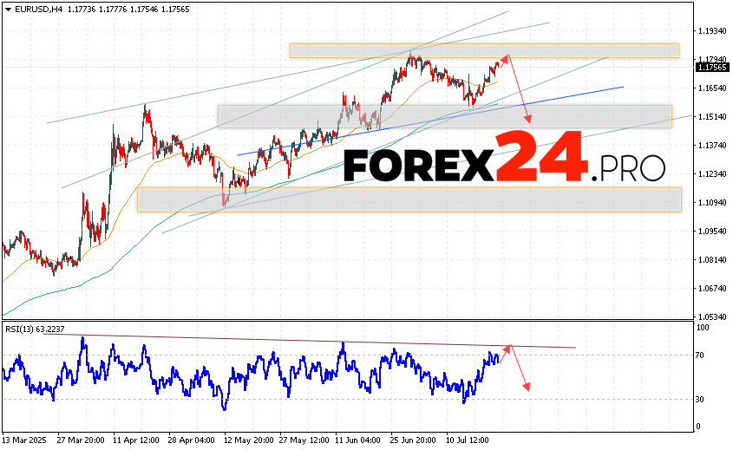Screen dimensions: 733x450
Task: Pick the 1.08140 price axis label
Action: [x=712, y=260]
